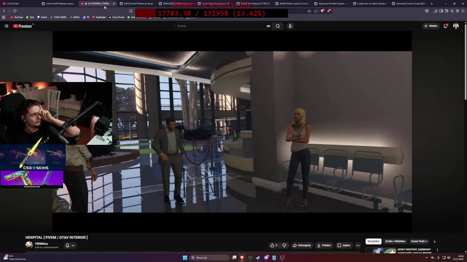
Task: Switch to the CodeCraze Car-Wash System tab
Action: (370, 4)
